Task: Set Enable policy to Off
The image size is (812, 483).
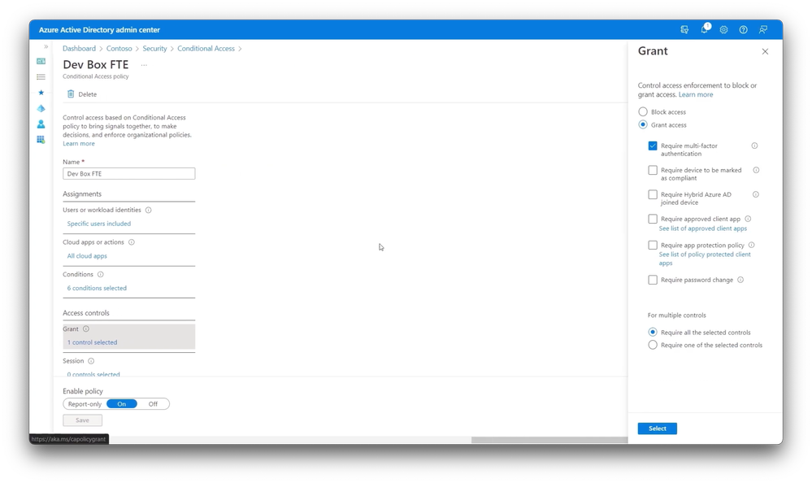Action: pos(153,403)
